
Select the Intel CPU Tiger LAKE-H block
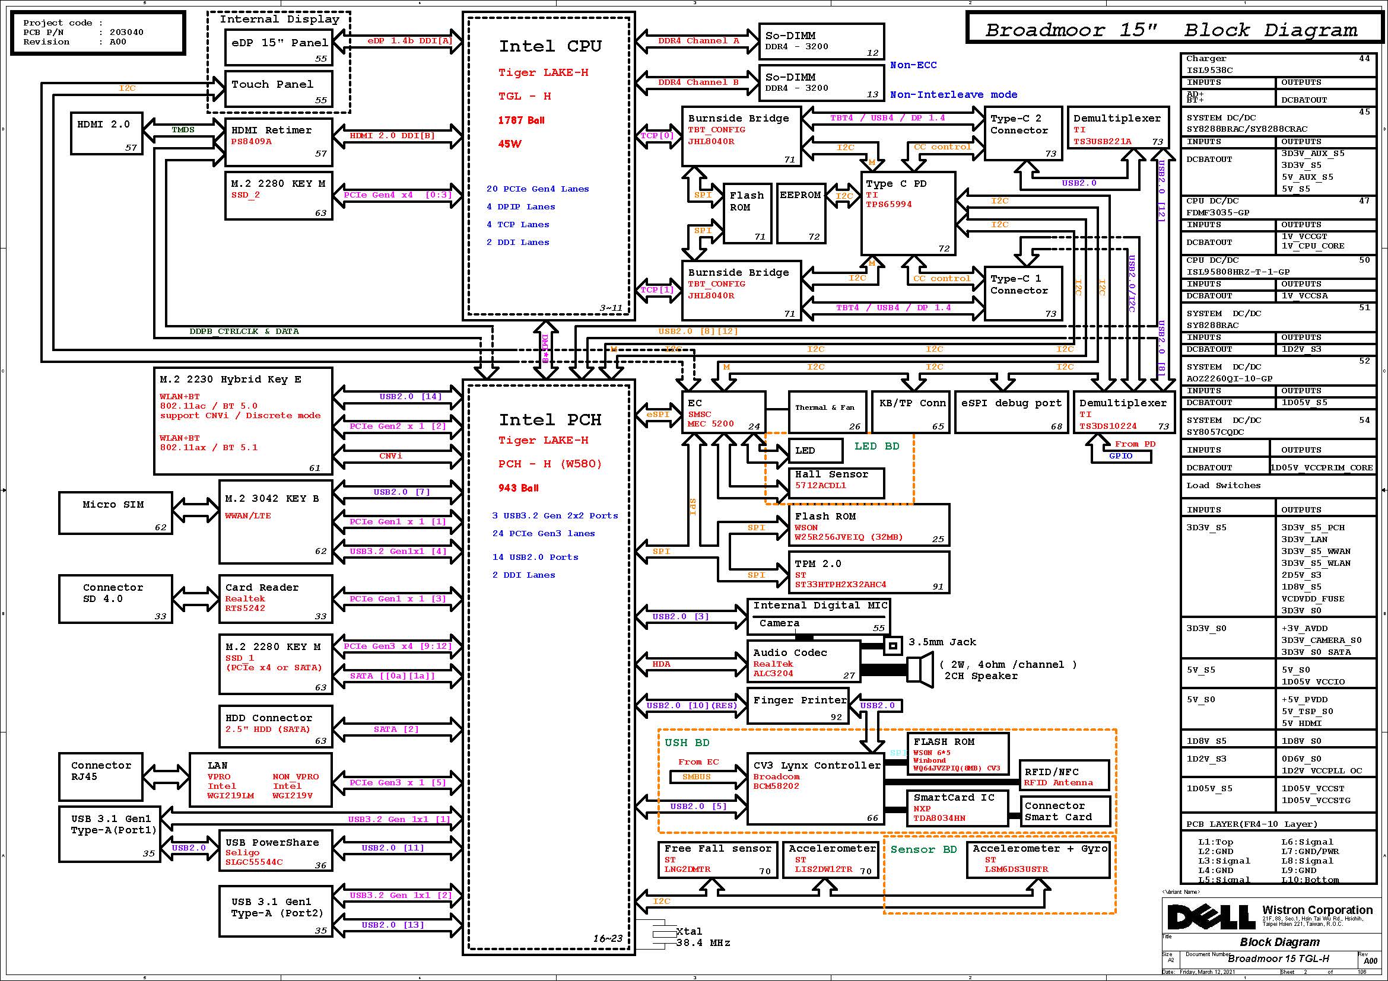click(x=549, y=165)
